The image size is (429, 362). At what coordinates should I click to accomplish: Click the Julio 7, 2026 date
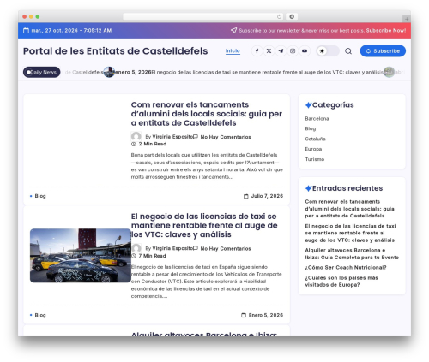click(267, 196)
